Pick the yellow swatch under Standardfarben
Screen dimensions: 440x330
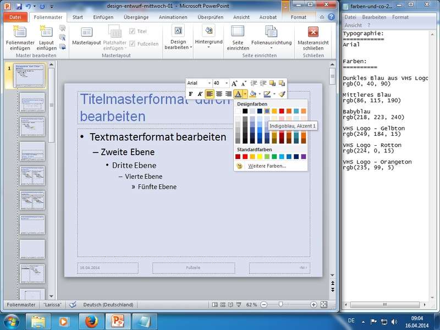[260, 157]
